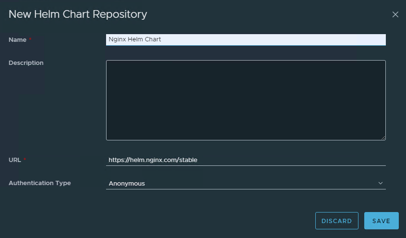The image size is (406, 238).
Task: Select the Anonymous authentication value
Action: point(127,183)
